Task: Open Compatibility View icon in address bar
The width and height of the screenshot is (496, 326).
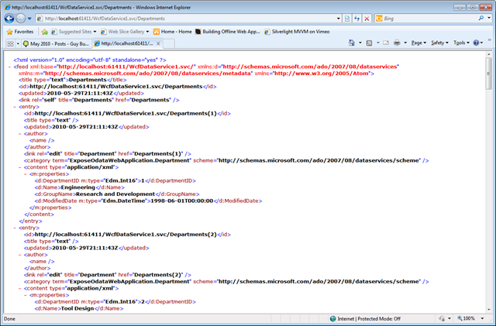Action: tap(347, 19)
